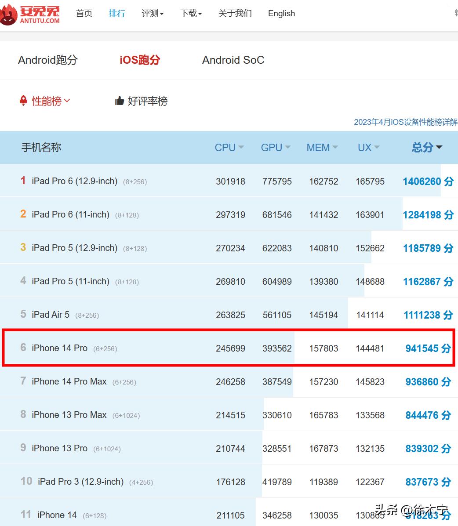Sort by CPU column

pyautogui.click(x=229, y=147)
